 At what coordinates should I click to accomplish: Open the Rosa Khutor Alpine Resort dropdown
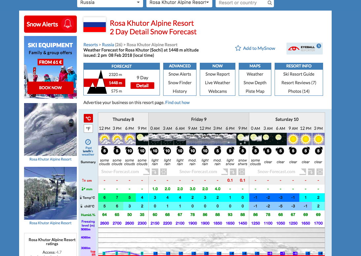coord(179,3)
